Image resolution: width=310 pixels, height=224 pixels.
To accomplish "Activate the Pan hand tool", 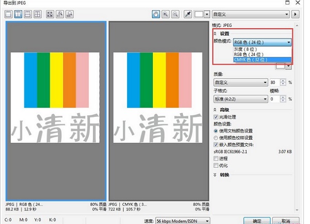I will [x=156, y=14].
